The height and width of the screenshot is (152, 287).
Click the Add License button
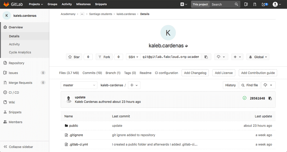(x=224, y=73)
